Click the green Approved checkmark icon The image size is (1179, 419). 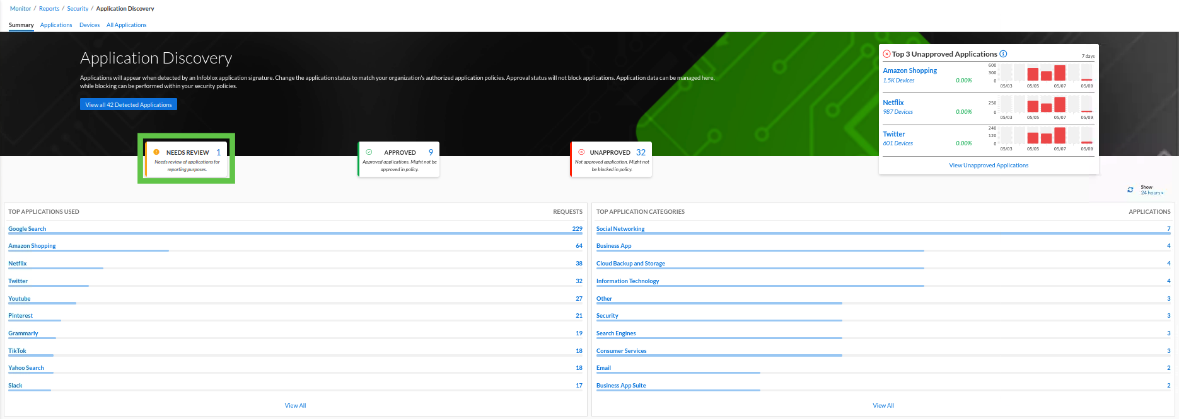pos(369,152)
